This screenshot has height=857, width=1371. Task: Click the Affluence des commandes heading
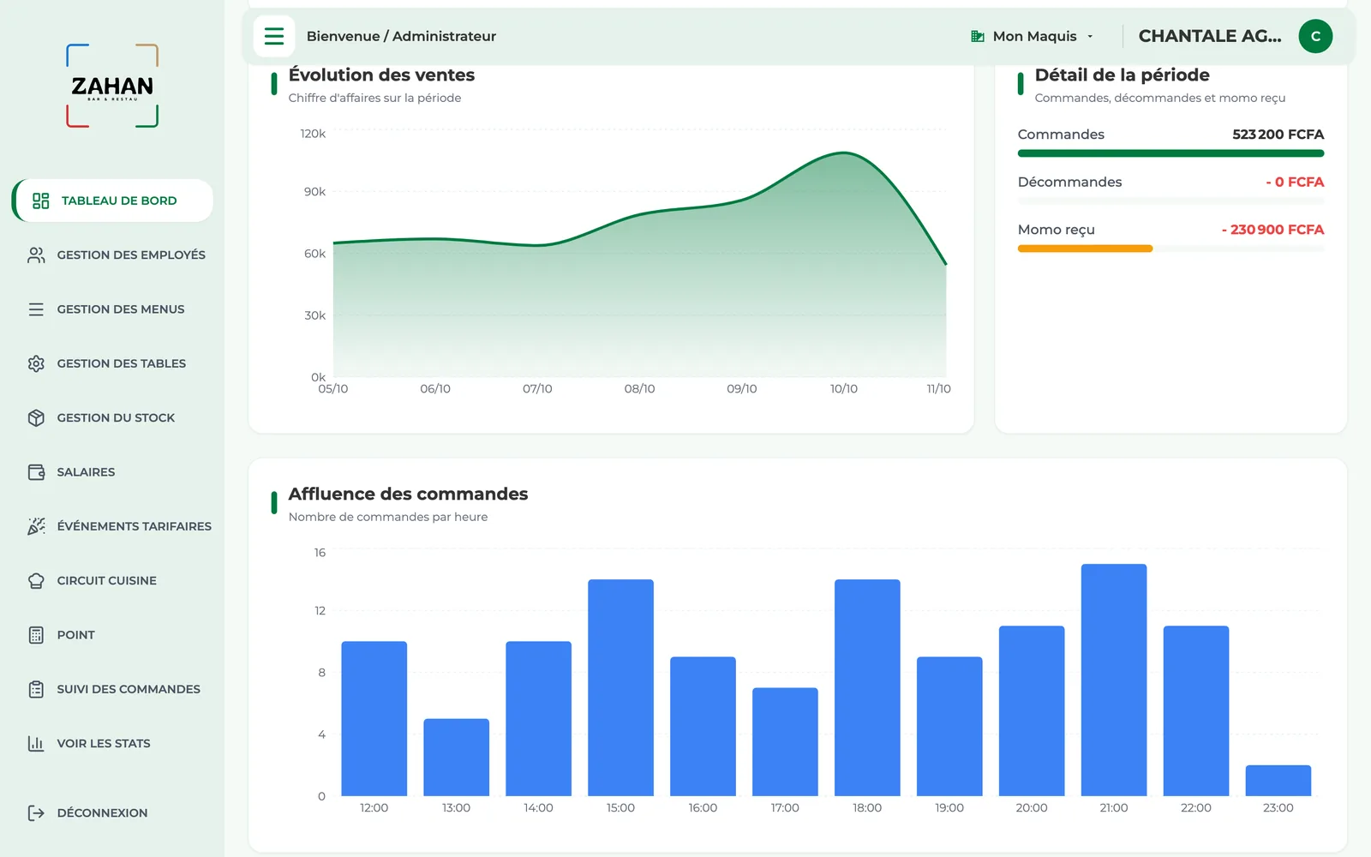point(408,494)
